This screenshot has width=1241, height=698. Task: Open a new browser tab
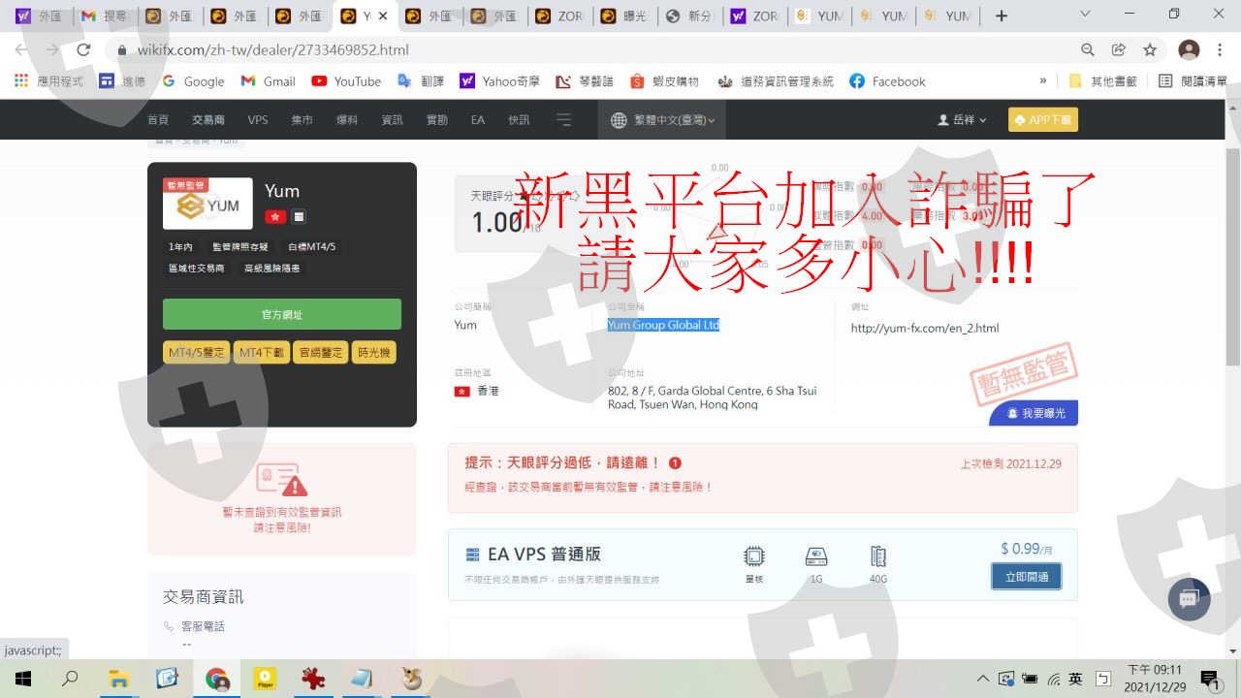[1002, 16]
